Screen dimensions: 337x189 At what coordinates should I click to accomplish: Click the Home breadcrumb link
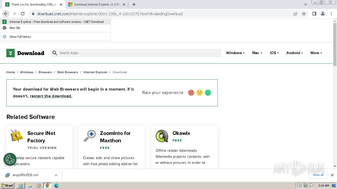11,72
